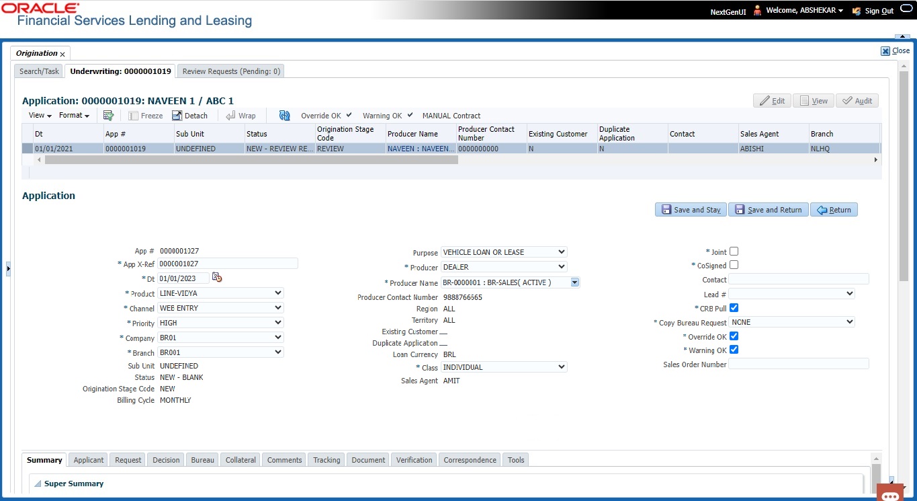
Task: Open the Product dropdown
Action: pyautogui.click(x=220, y=293)
